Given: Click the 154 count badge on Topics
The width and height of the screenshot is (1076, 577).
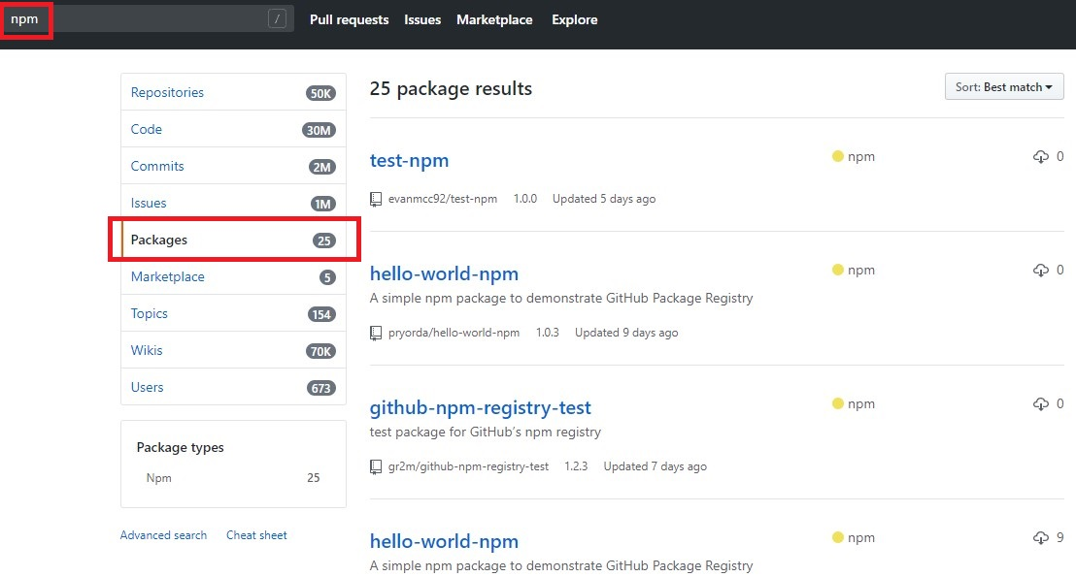Looking at the screenshot, I should tap(321, 314).
